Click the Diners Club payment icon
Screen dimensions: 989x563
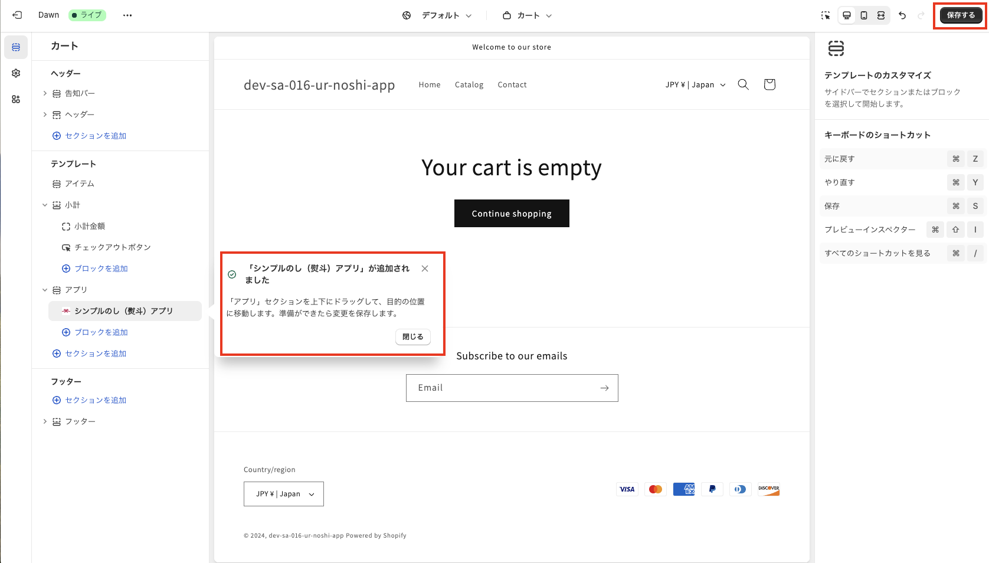[741, 489]
